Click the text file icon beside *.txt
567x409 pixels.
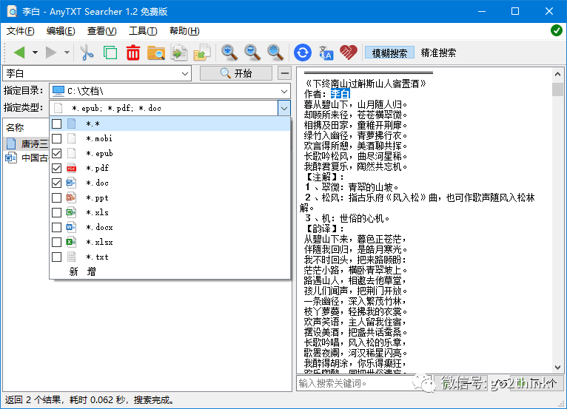(71, 257)
